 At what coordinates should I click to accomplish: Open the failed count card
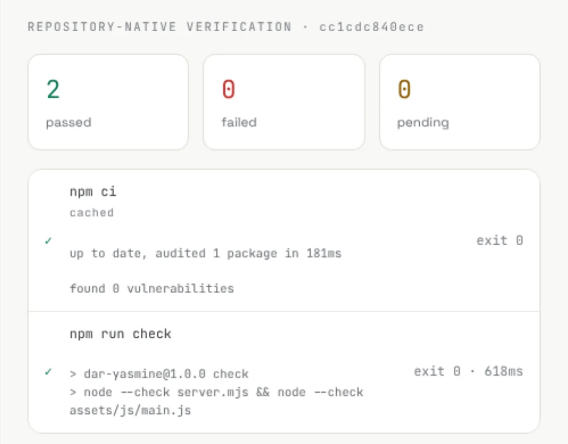point(283,102)
